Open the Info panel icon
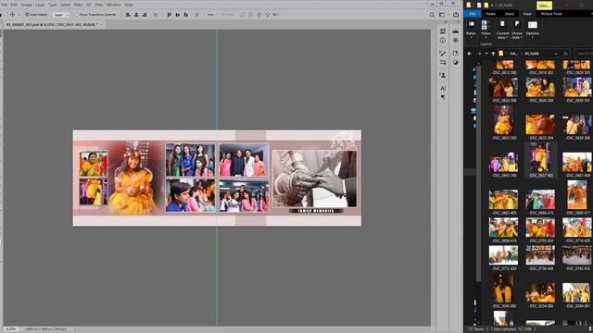 tap(443, 40)
